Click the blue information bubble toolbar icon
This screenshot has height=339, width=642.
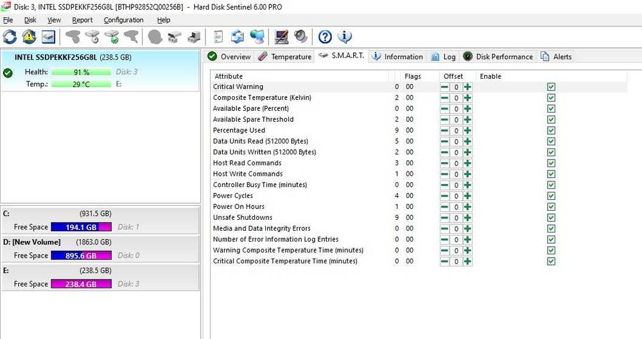[344, 37]
